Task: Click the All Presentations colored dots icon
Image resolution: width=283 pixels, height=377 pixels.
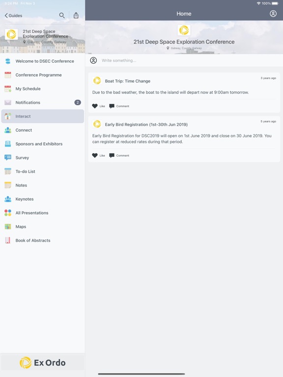Action: click(8, 213)
